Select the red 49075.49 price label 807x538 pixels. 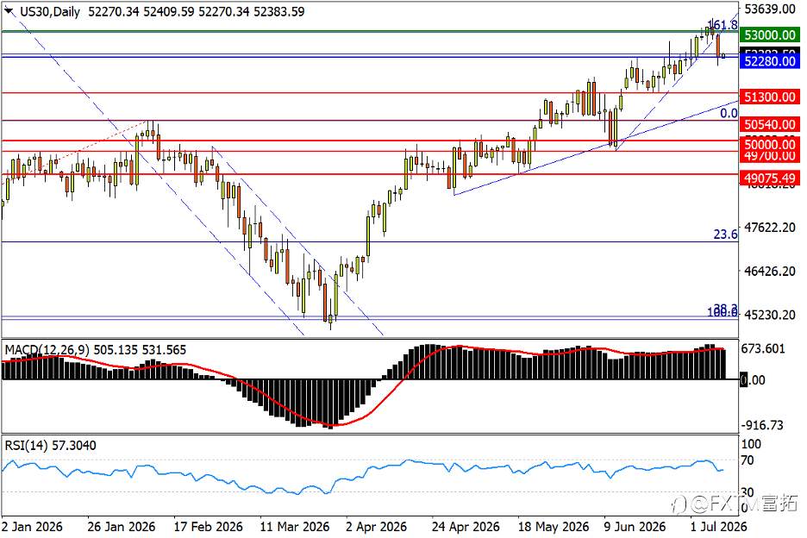(x=770, y=178)
